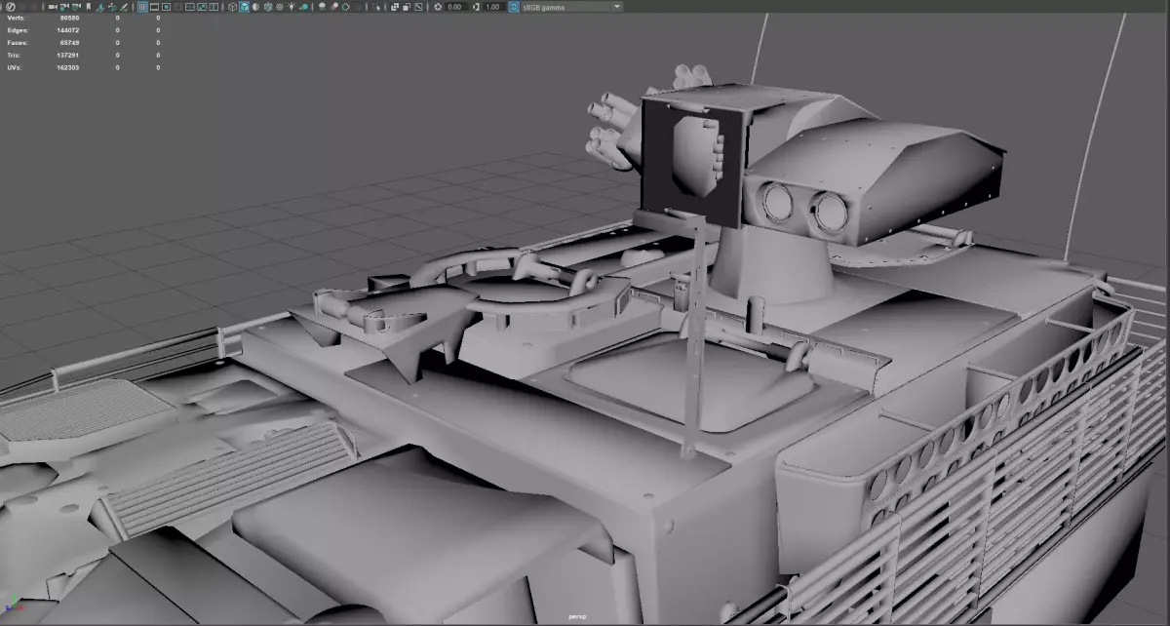Image resolution: width=1170 pixels, height=626 pixels.
Task: Click the persp camera label
Action: click(x=577, y=617)
